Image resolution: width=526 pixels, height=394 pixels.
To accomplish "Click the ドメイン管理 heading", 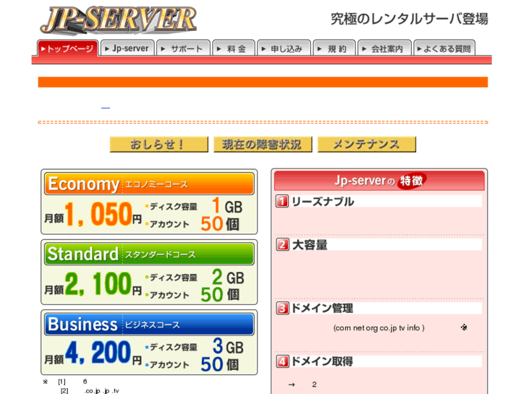I will pos(323,308).
